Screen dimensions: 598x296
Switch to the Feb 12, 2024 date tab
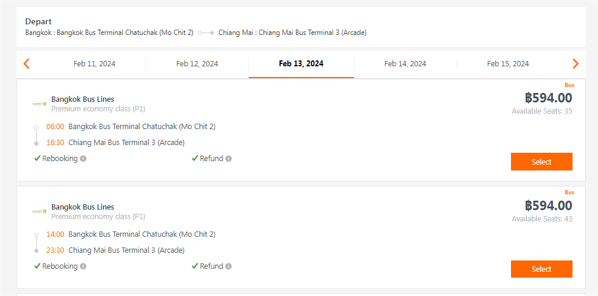coord(197,64)
